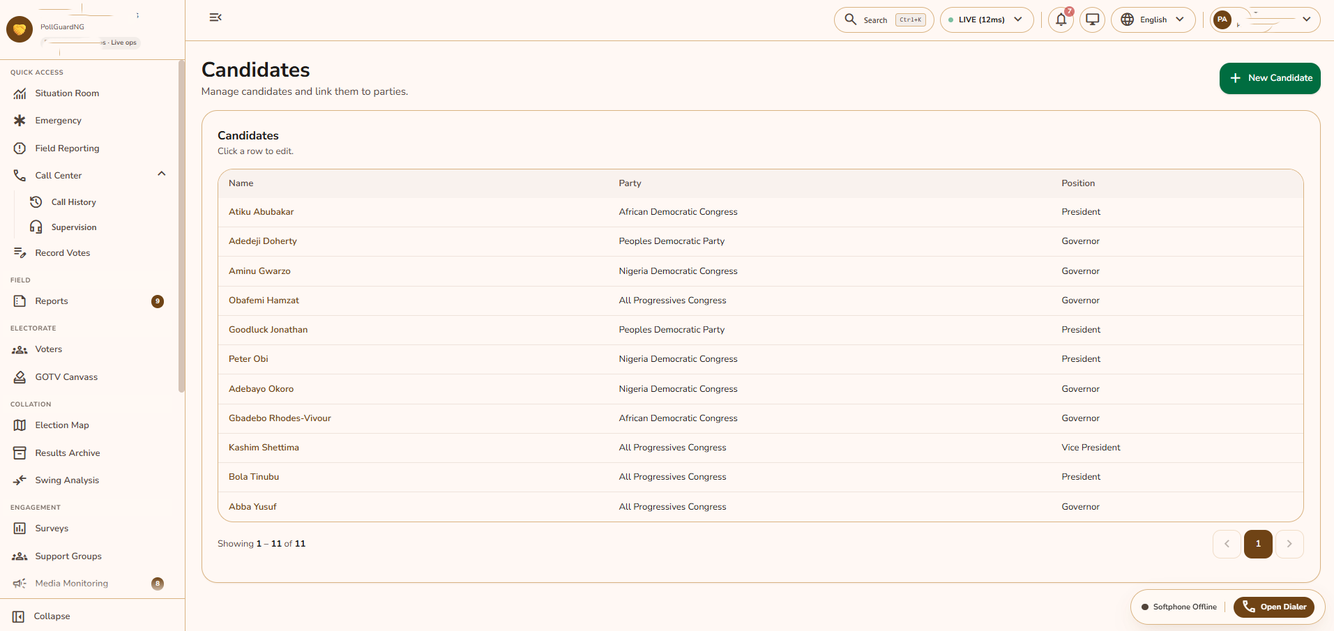Click the New Candidate button
This screenshot has height=631, width=1334.
1270,78
